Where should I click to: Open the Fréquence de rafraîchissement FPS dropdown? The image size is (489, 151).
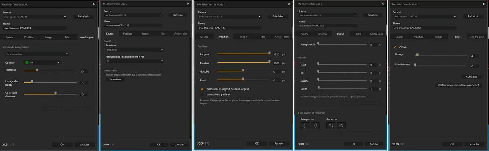pyautogui.click(x=134, y=61)
